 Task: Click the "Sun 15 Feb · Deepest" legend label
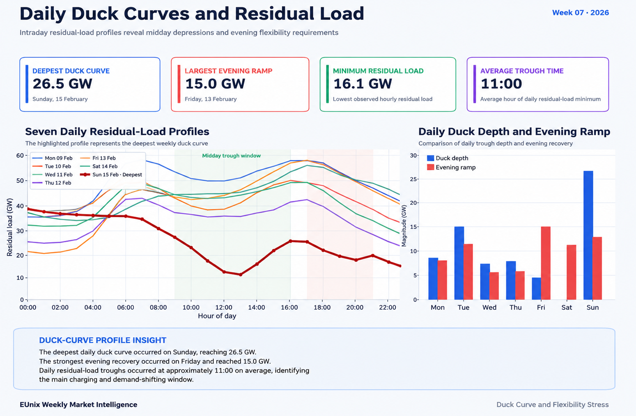point(117,175)
